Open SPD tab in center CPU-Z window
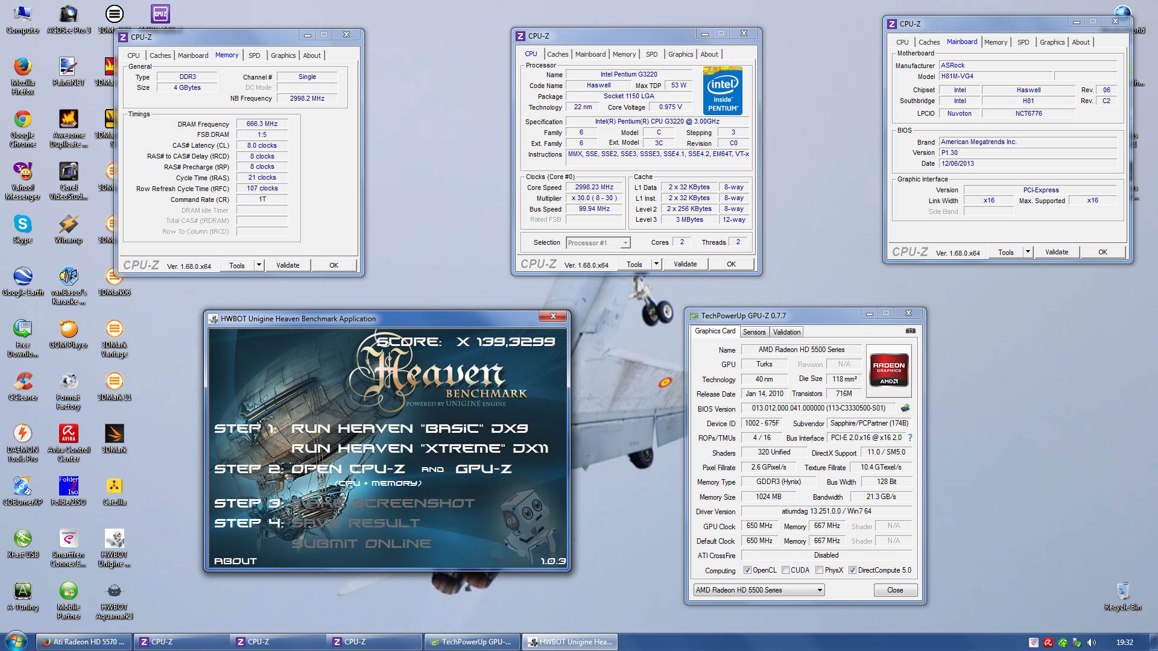 click(651, 54)
